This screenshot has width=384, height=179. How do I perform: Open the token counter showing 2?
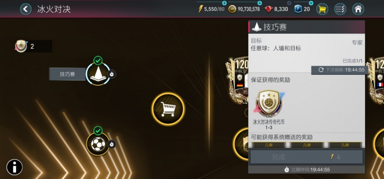tap(34, 46)
